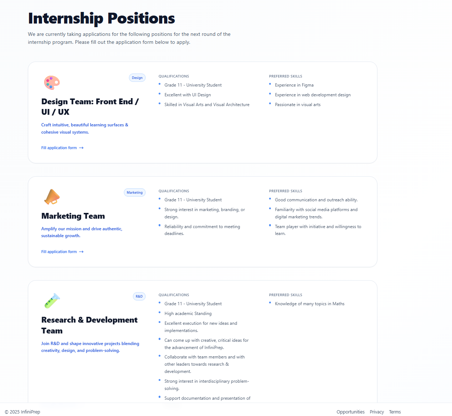Screen dimensions: 452x416
Task: Open Fill application form under Marketing Team
Action: (x=59, y=252)
